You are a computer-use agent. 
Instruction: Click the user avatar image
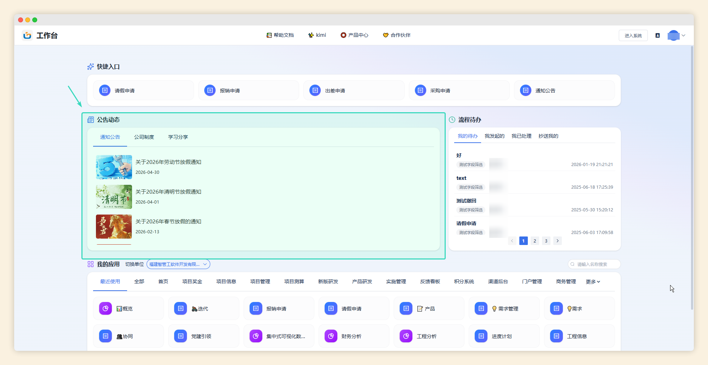click(673, 35)
